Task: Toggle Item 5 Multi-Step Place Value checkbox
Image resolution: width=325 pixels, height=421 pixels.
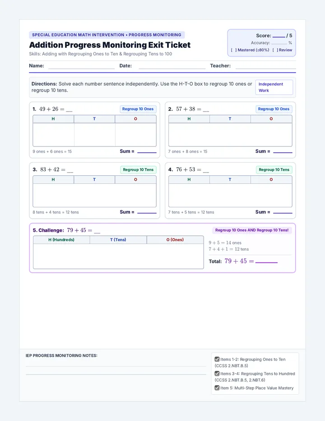Action: point(217,388)
